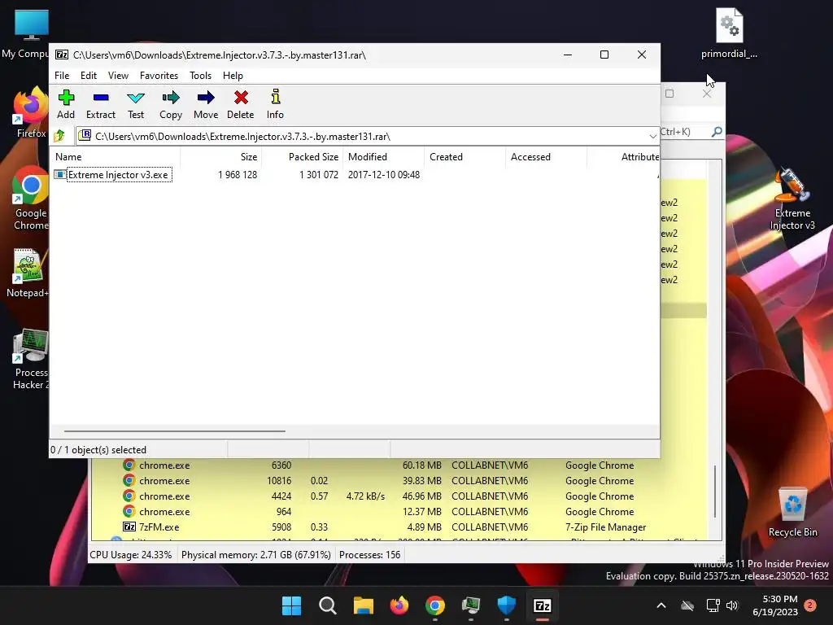Open the Edit menu

(88, 76)
